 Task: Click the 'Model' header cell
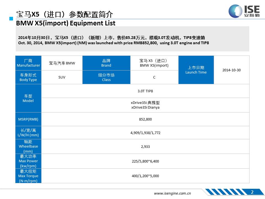pos(28,98)
